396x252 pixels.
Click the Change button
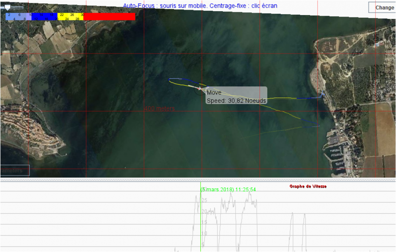(x=383, y=7)
